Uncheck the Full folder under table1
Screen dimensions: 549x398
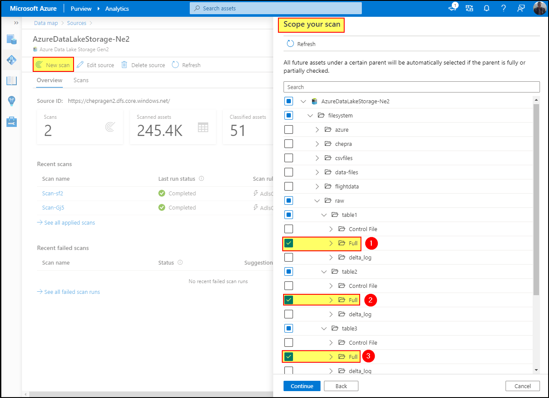[x=288, y=243]
